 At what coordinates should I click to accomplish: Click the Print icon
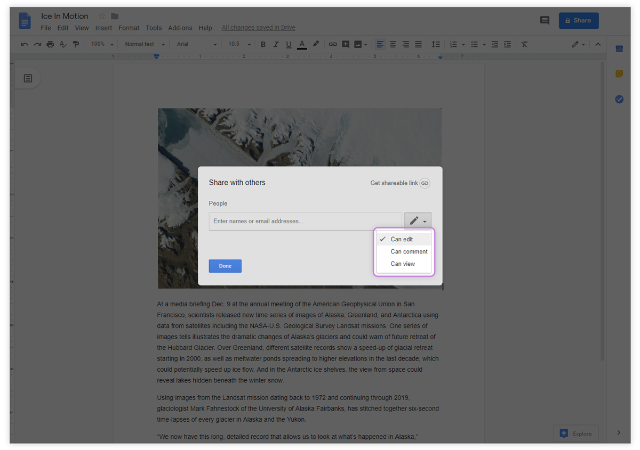(x=50, y=44)
